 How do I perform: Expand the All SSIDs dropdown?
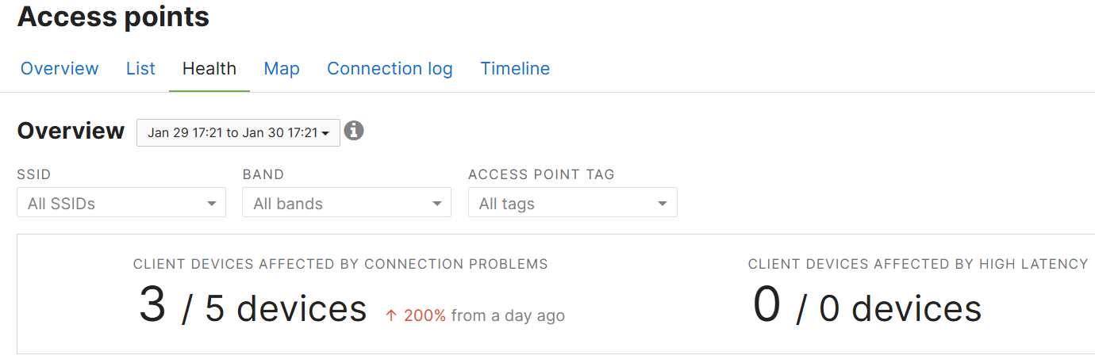click(x=121, y=203)
